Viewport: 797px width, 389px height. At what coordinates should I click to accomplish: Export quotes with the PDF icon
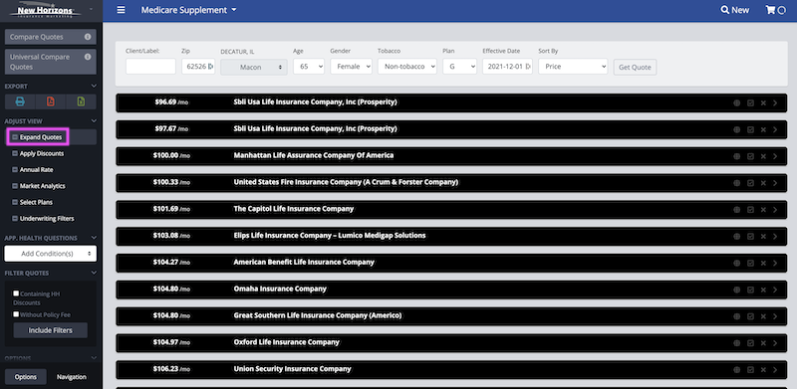51,101
